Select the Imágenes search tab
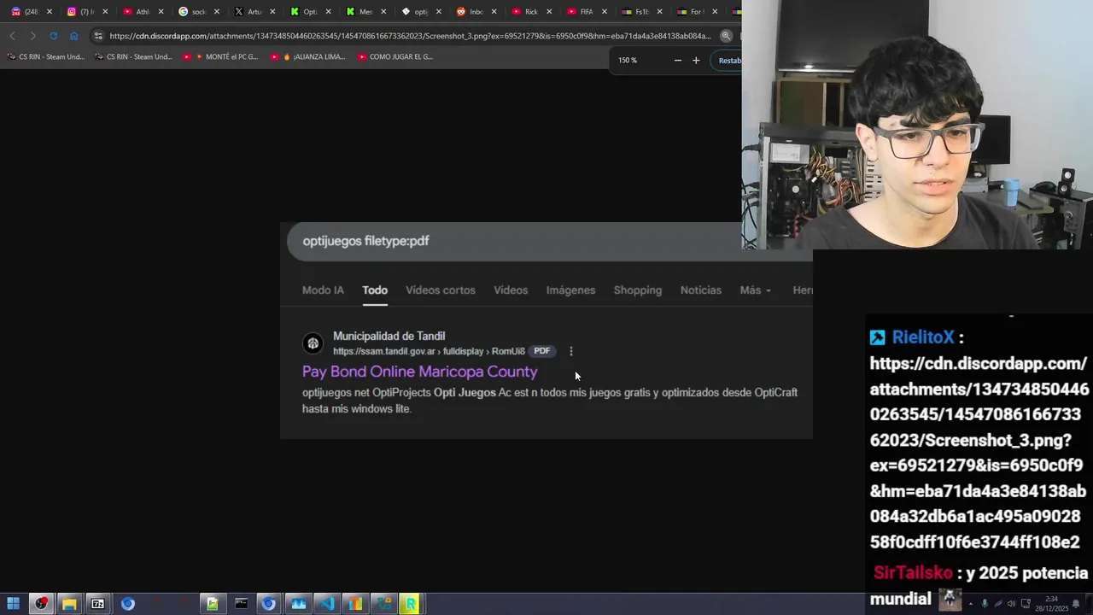 click(x=570, y=290)
